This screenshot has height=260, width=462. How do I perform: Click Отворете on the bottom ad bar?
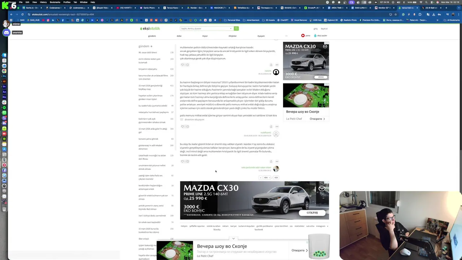300,250
